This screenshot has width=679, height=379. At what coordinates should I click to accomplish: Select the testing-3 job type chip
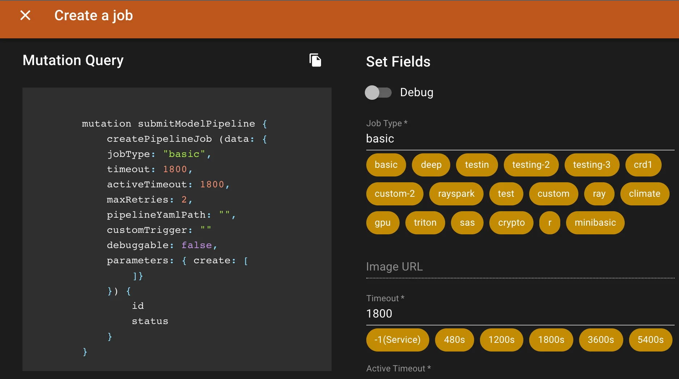[592, 165]
